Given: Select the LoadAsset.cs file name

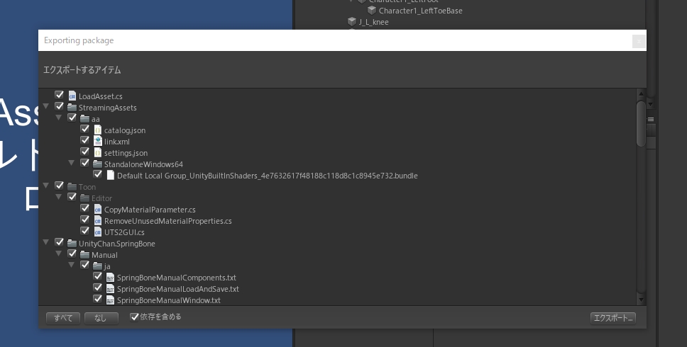Looking at the screenshot, I should tap(100, 96).
